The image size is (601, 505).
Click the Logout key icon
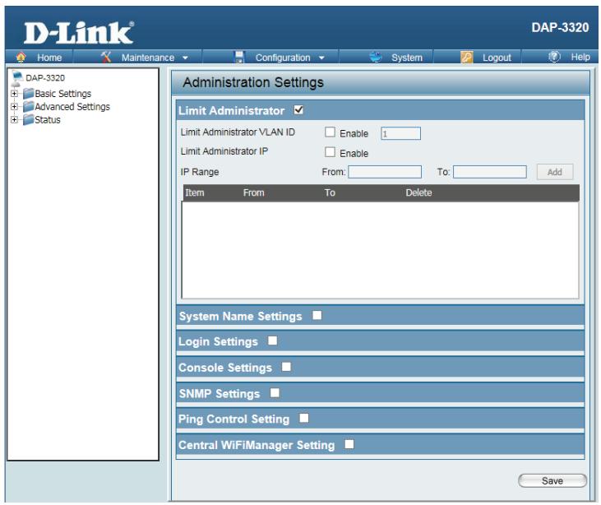(x=466, y=57)
